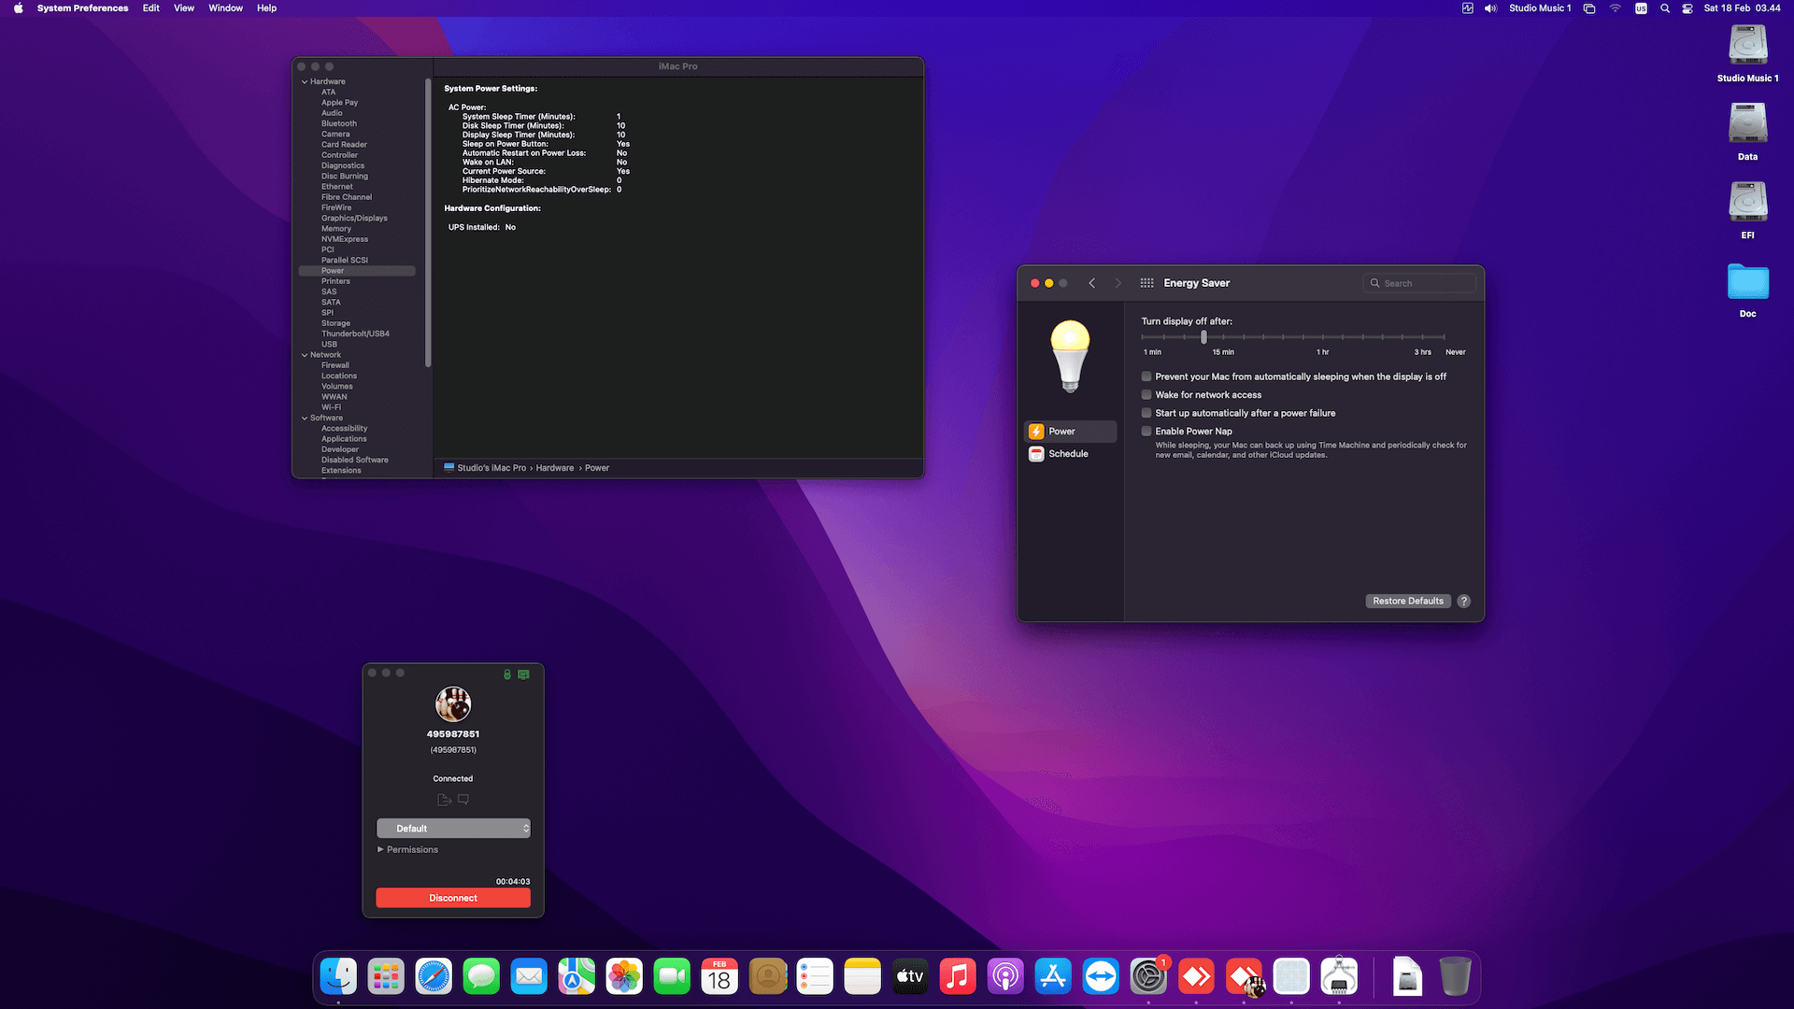Click the System Information sidebar scrollbar
The width and height of the screenshot is (1794, 1009).
(x=428, y=222)
